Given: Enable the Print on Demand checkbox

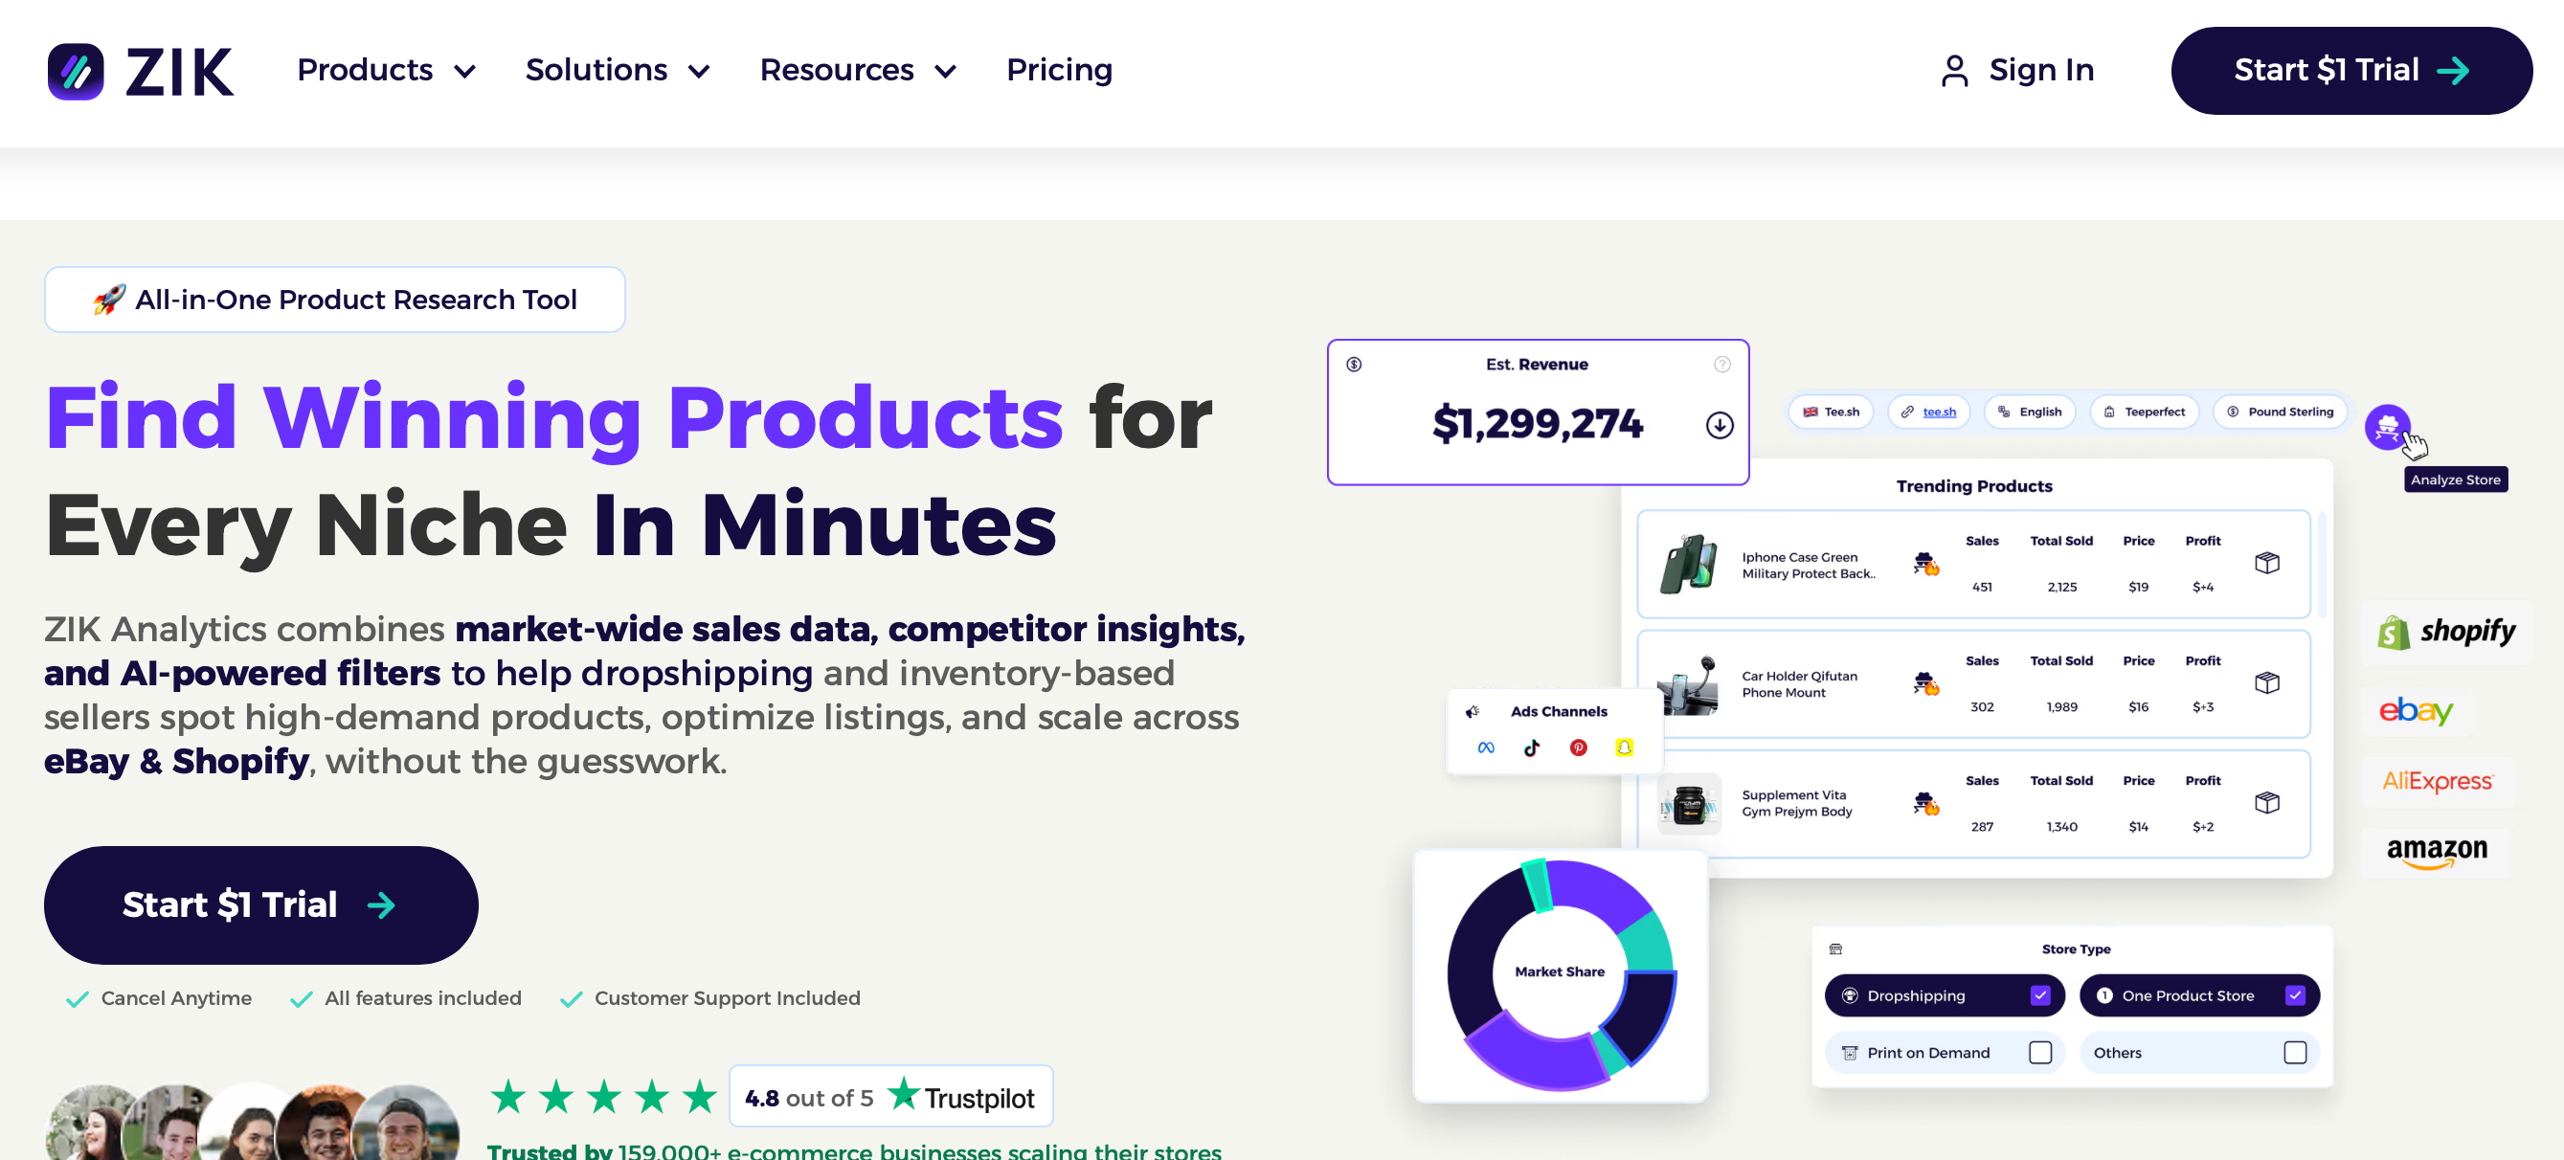Looking at the screenshot, I should [x=2041, y=1053].
